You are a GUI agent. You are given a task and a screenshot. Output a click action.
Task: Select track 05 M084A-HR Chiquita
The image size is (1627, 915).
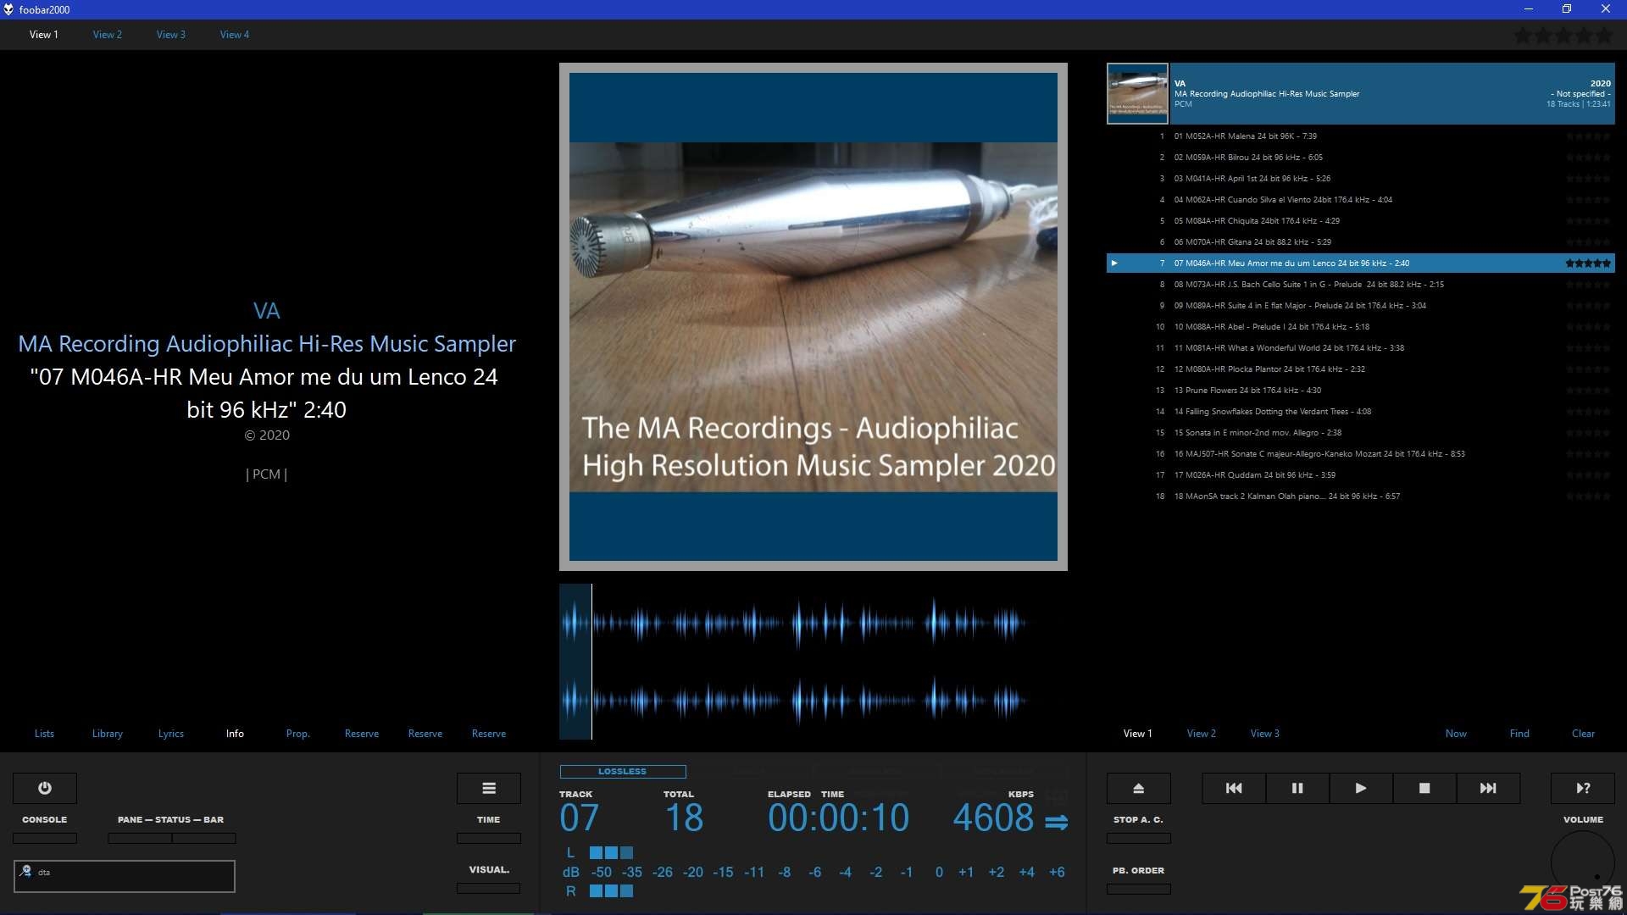point(1361,221)
